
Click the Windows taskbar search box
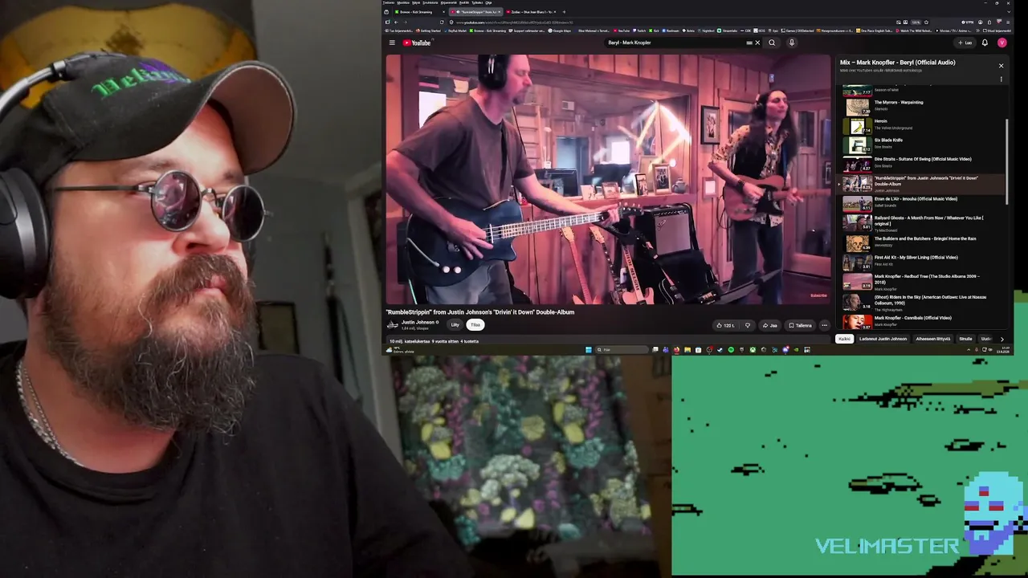(x=622, y=350)
